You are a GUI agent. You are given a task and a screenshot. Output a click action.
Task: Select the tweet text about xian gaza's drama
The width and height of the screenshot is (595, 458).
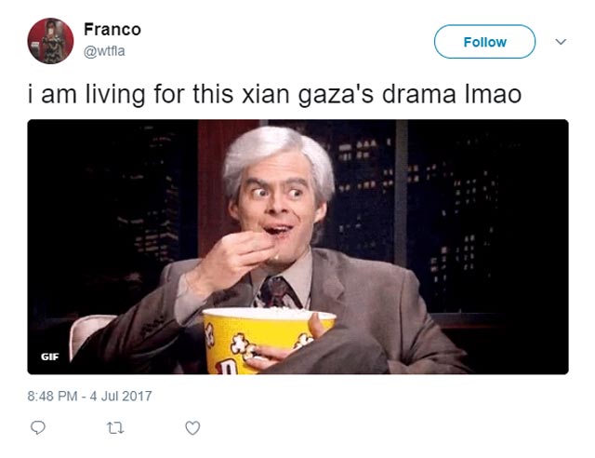click(x=274, y=94)
